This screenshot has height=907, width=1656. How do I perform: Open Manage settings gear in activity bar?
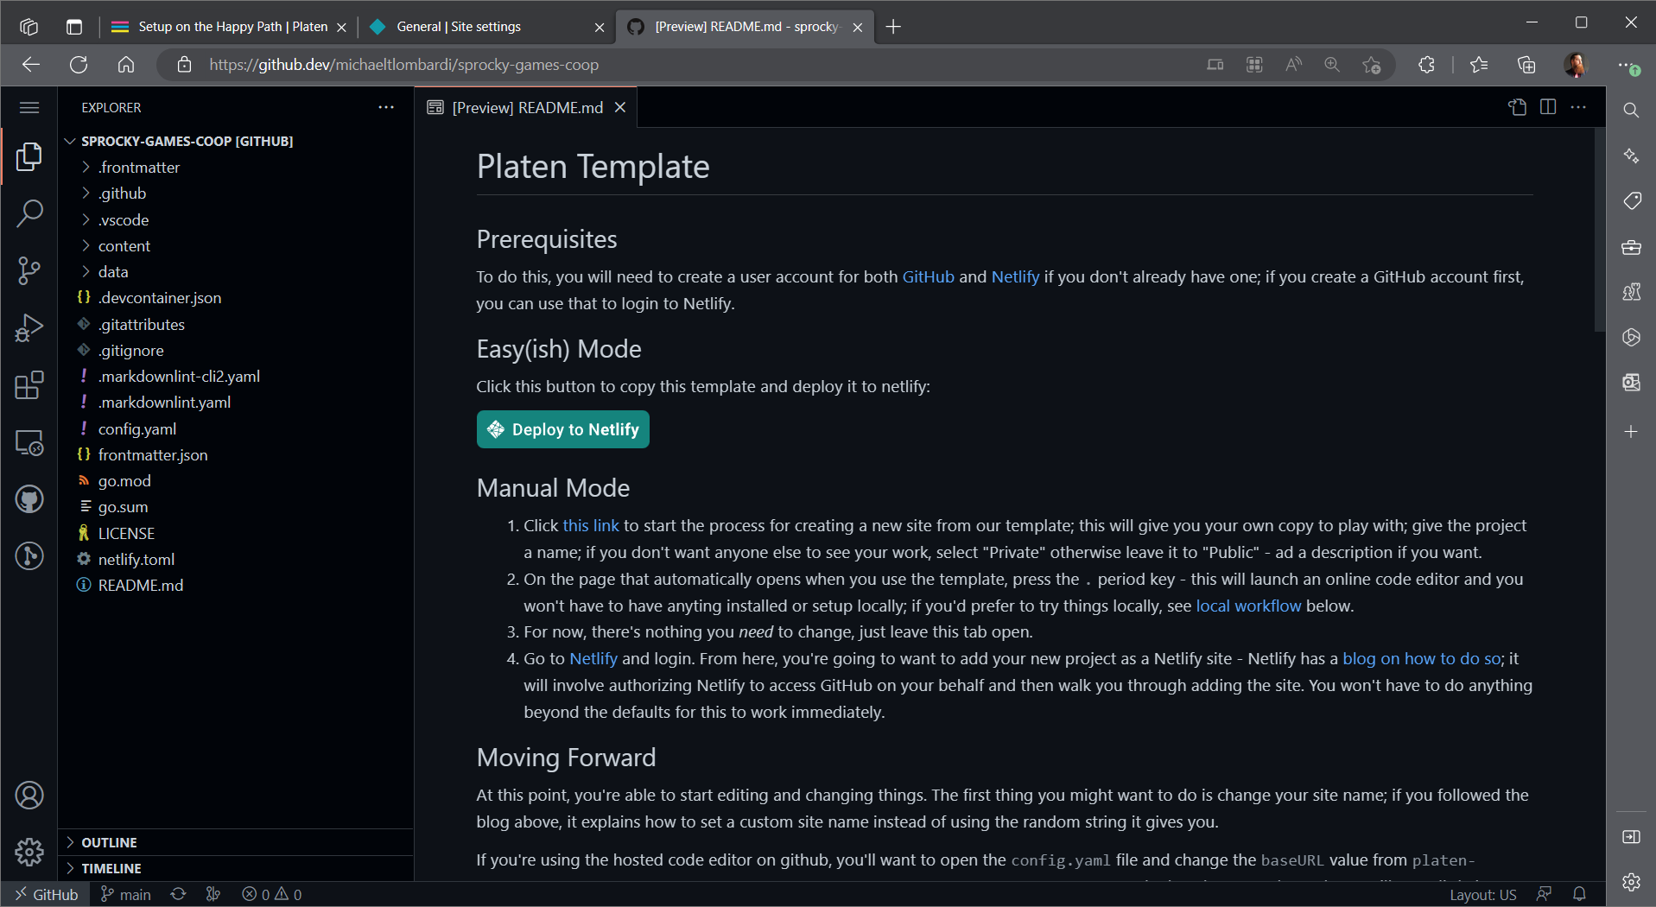(29, 852)
